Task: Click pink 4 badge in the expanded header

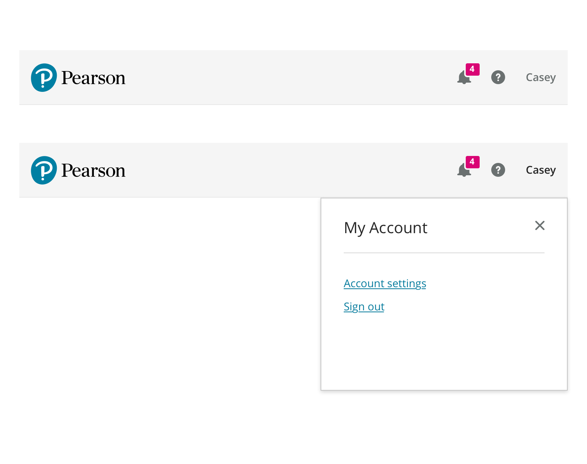Action: point(472,162)
